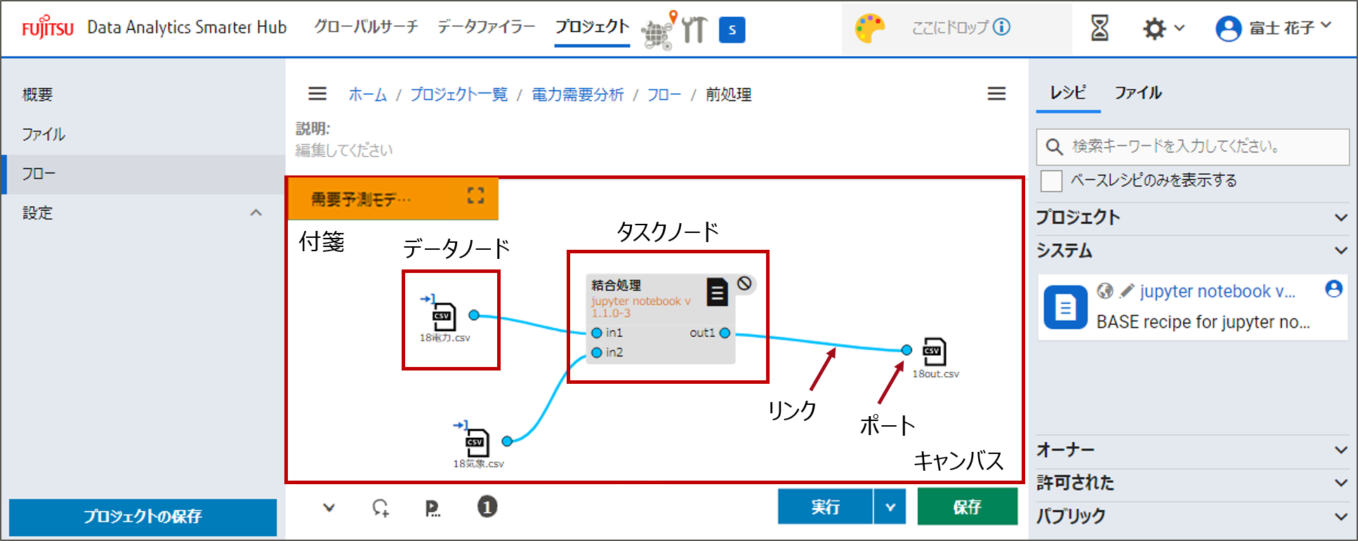Expand the chevron below the canvas
This screenshot has height=541, width=1358.
pos(329,507)
